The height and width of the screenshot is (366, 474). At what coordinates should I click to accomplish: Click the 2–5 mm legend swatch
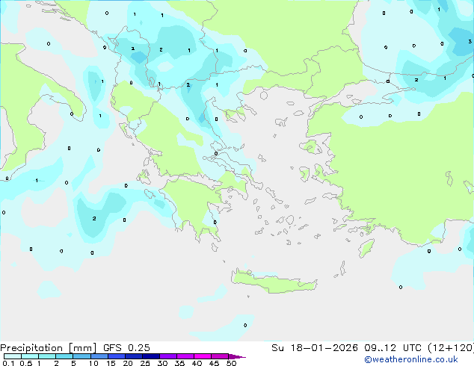64,356
